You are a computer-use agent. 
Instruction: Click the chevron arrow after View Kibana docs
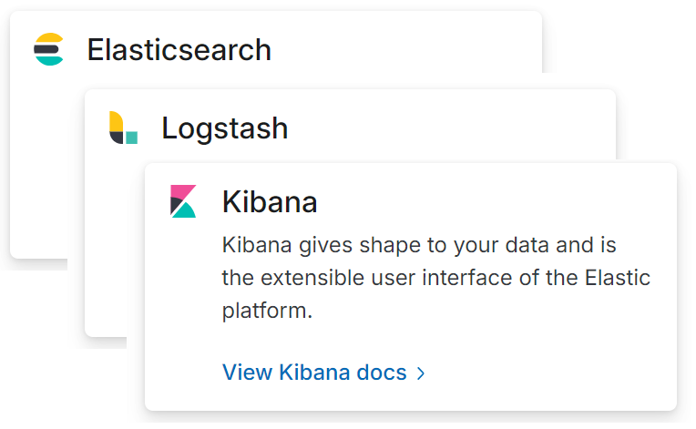pos(421,373)
